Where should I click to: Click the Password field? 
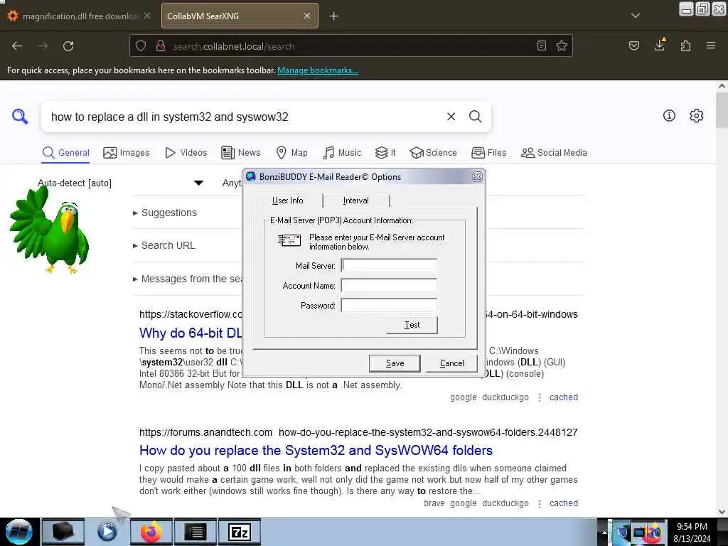tap(389, 306)
